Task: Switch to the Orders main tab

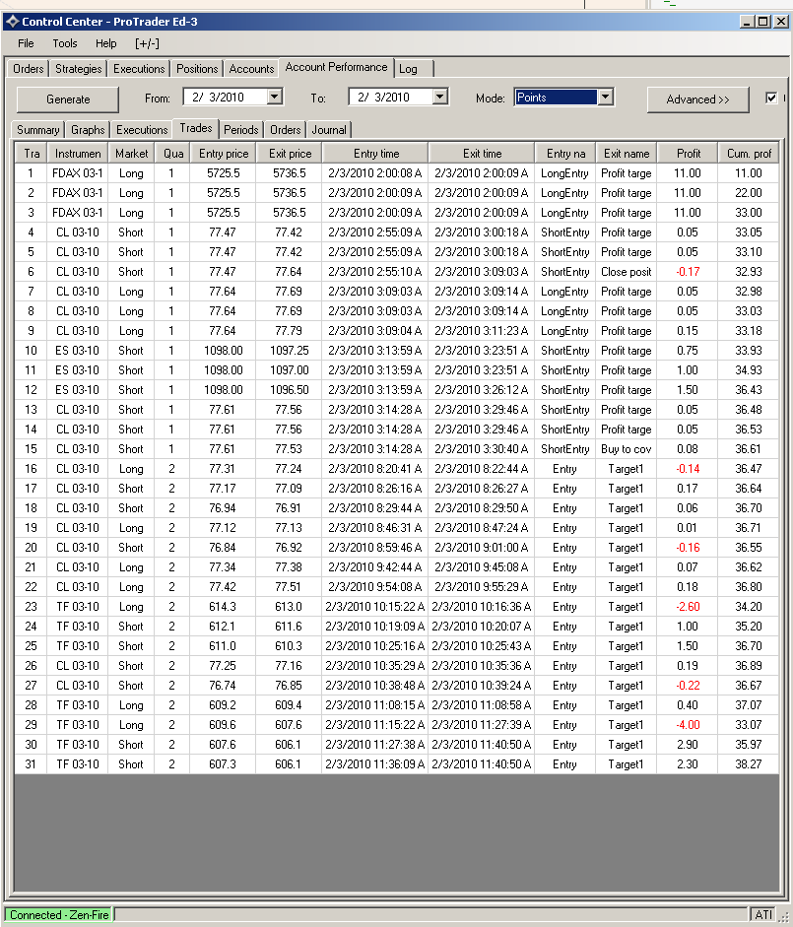Action: 29,69
